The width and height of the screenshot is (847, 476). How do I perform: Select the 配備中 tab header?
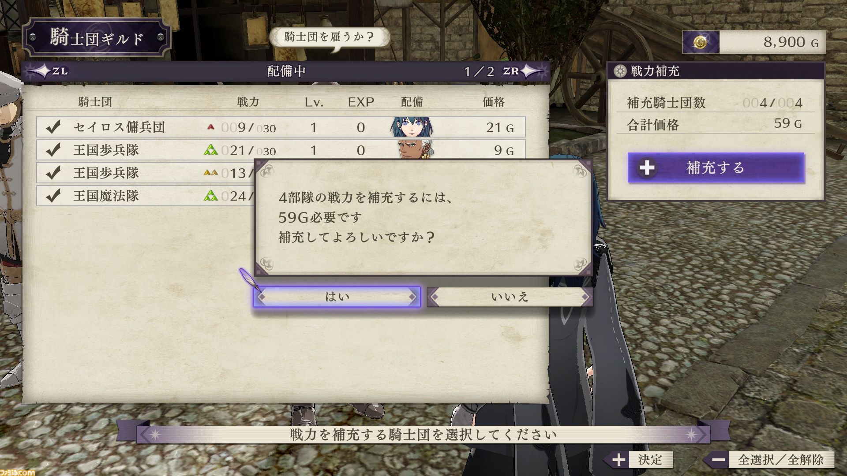click(x=286, y=71)
